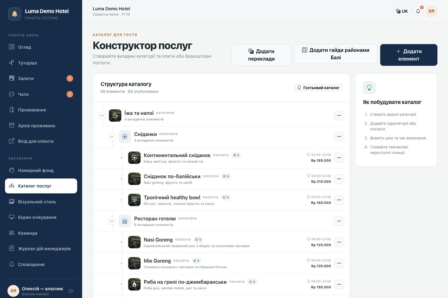Open Запити section in sidebar
Image resolution: width=448 pixels, height=298 pixels.
click(x=41, y=78)
